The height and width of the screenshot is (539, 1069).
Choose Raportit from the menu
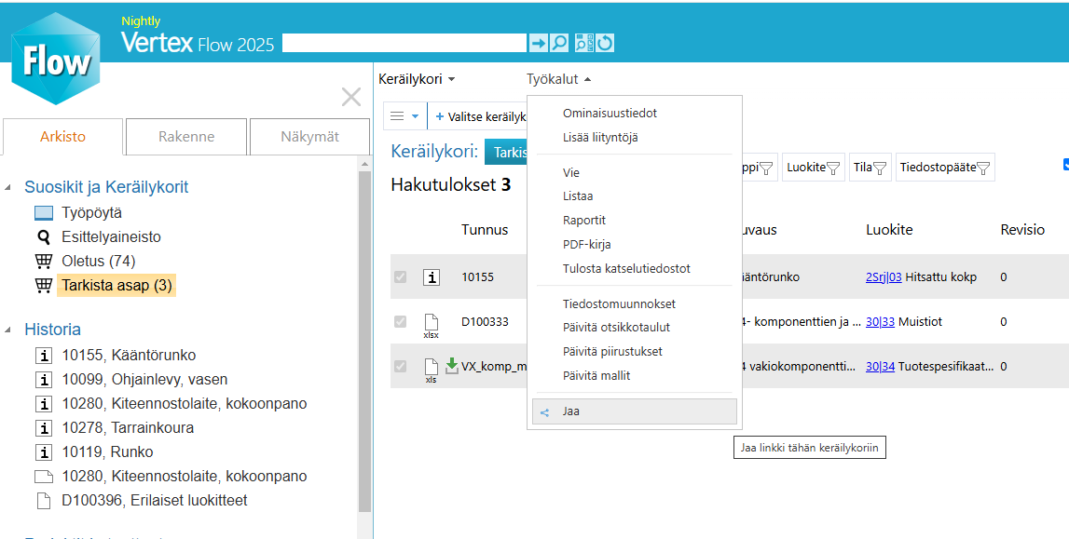point(584,221)
